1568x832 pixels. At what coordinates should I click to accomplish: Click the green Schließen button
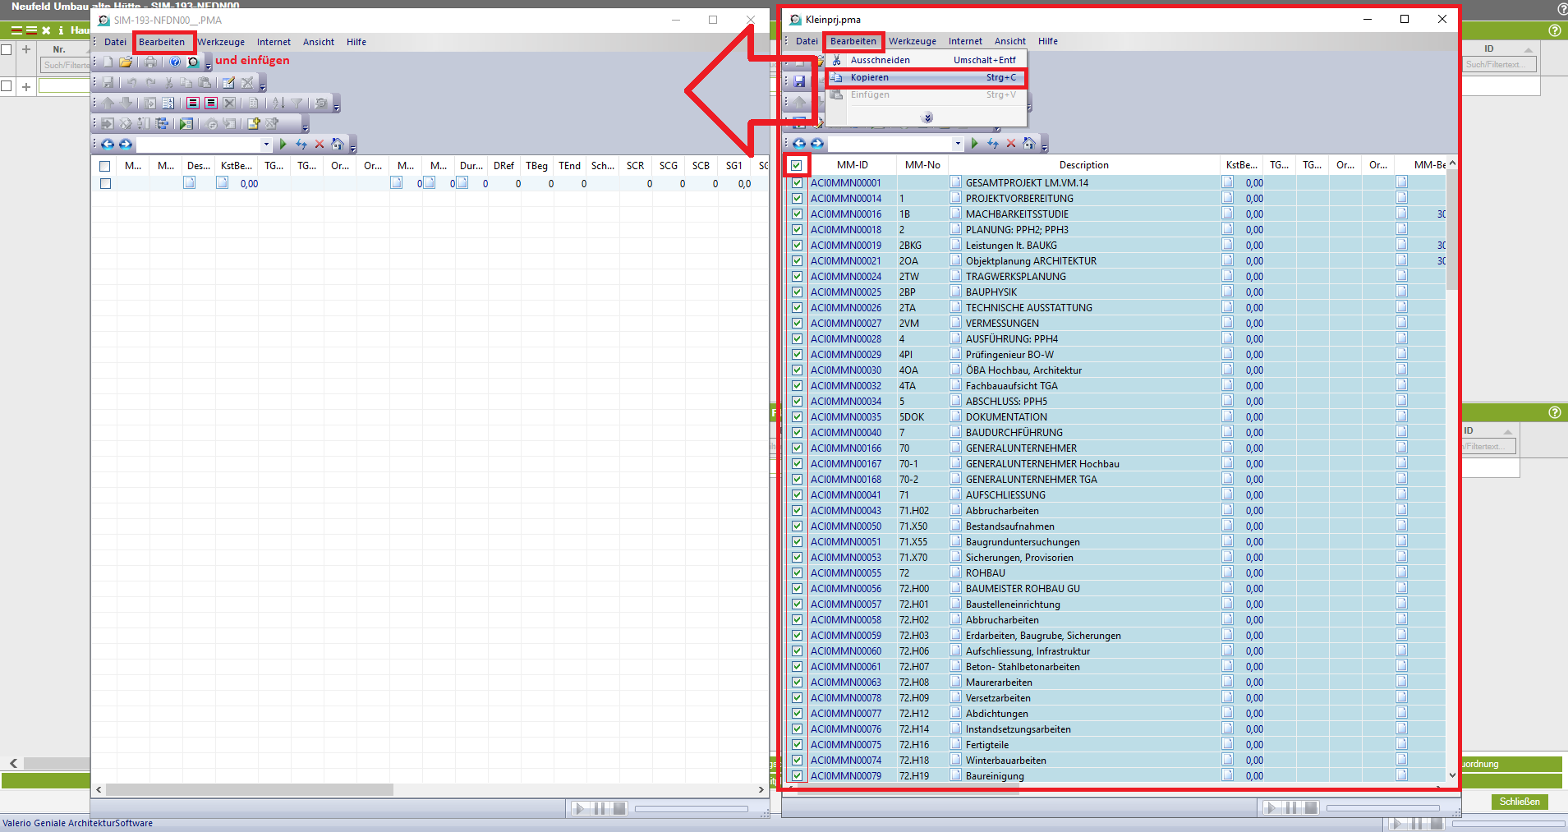(x=1519, y=802)
